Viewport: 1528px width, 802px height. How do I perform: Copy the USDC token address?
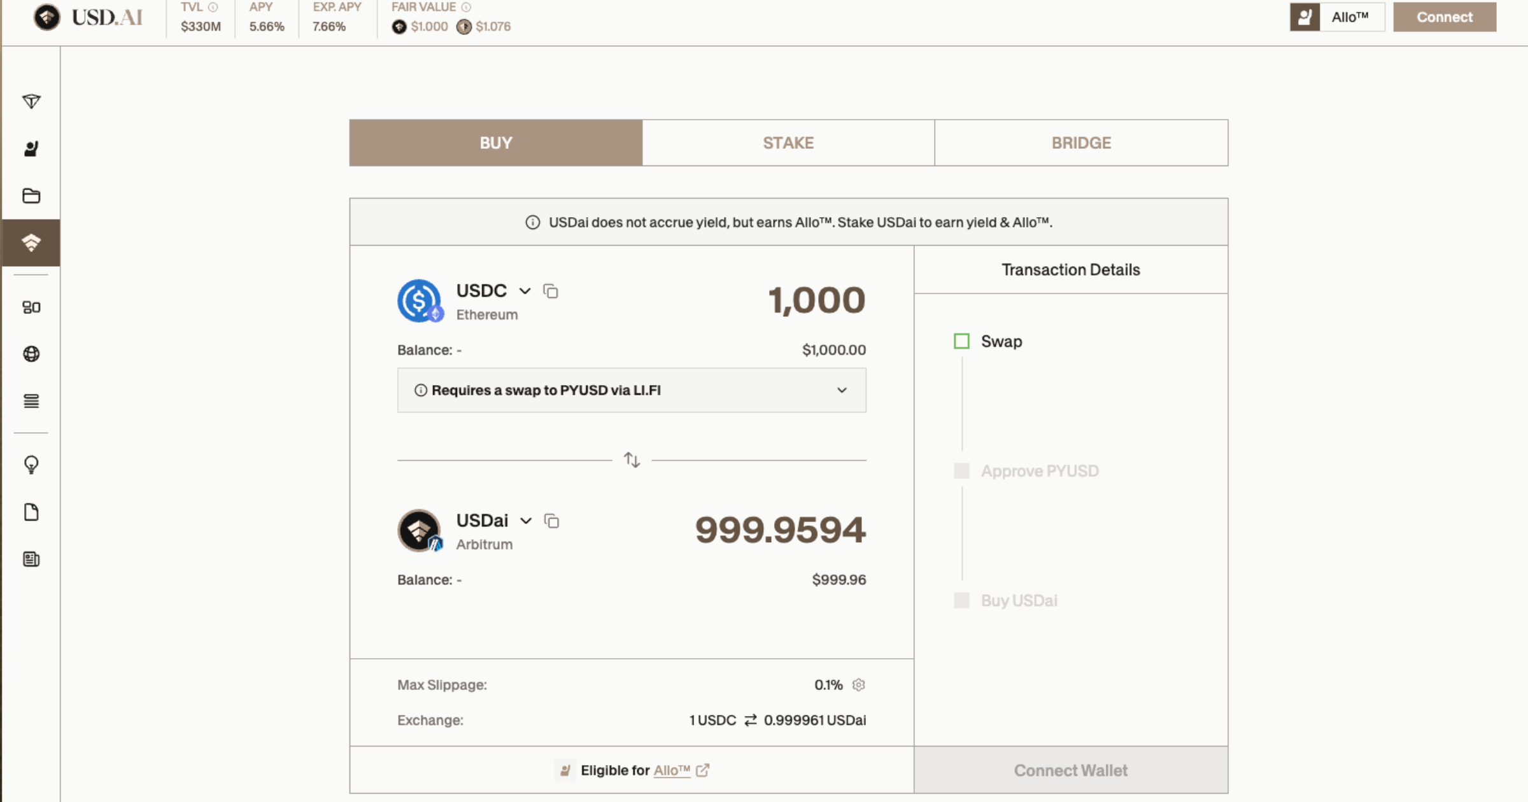[550, 292]
